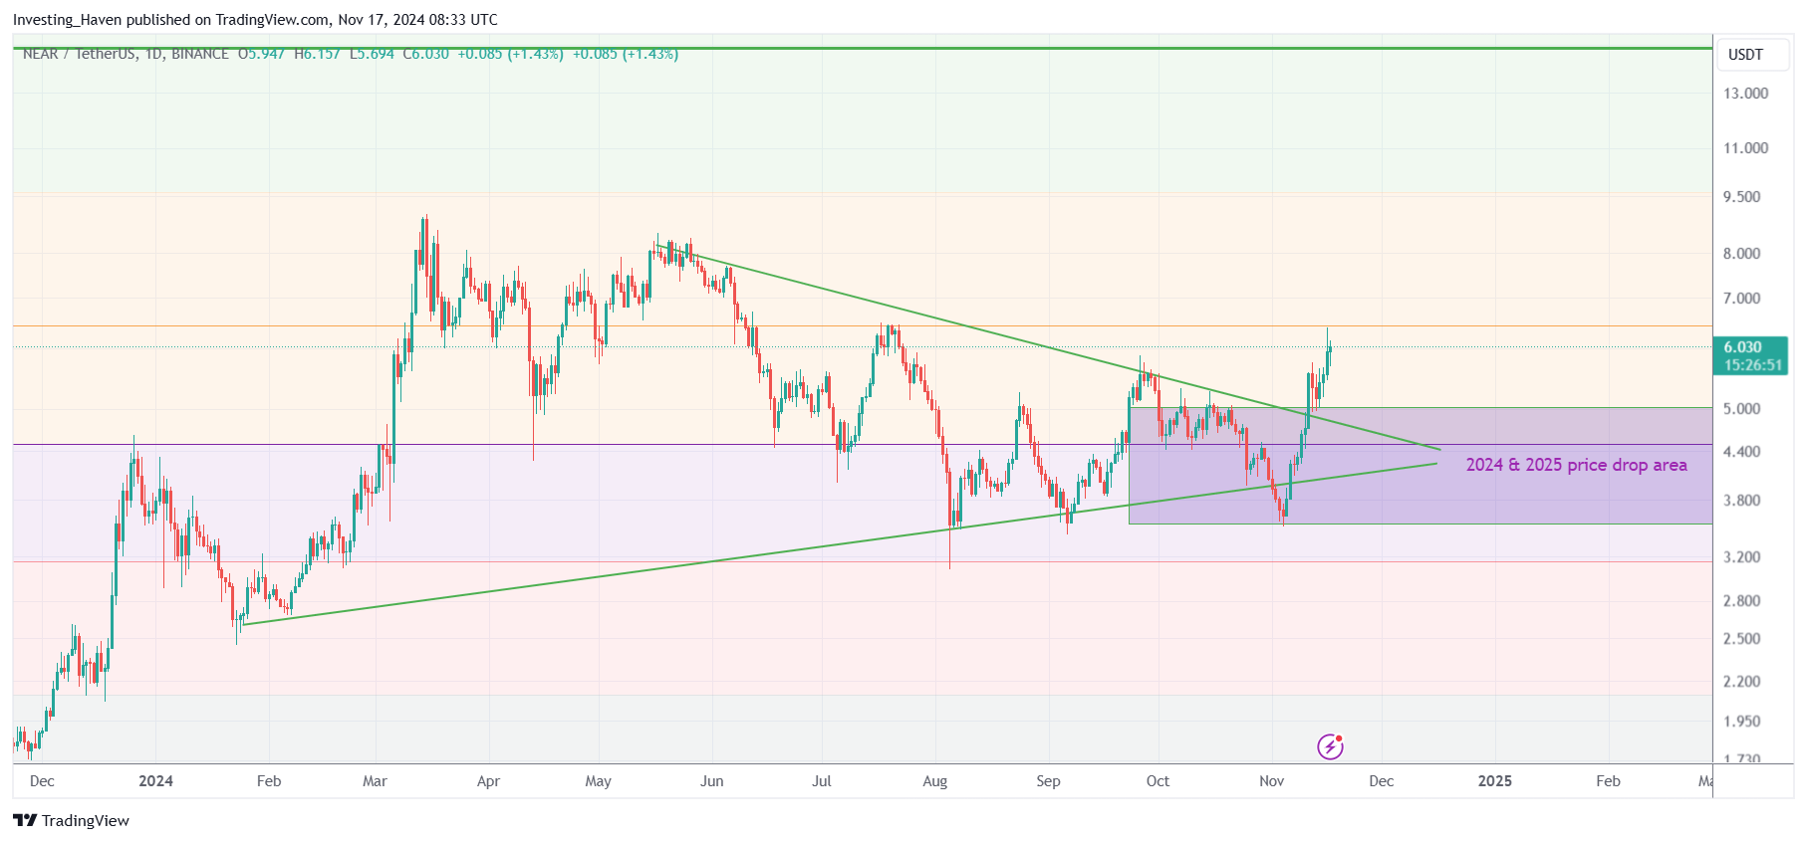The image size is (1807, 842).
Task: Click the 2.200 price axis label
Action: pyautogui.click(x=1742, y=682)
